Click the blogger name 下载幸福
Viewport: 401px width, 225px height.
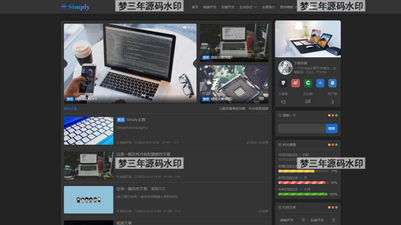300,63
